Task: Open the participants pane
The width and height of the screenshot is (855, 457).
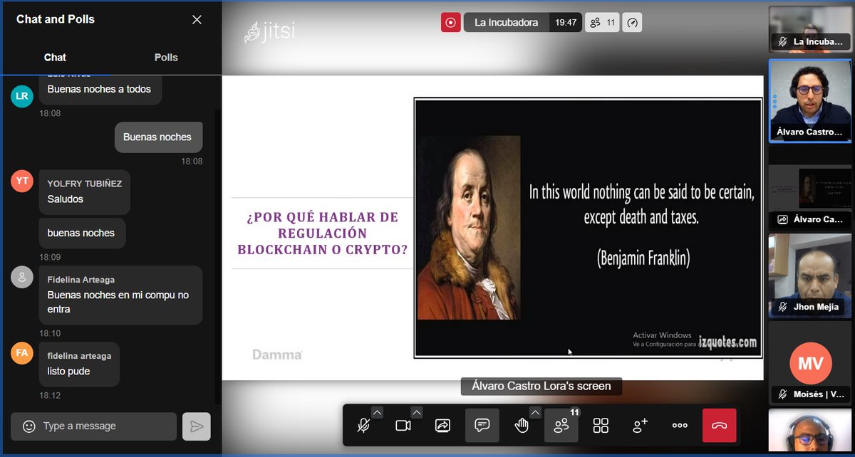Action: (561, 426)
